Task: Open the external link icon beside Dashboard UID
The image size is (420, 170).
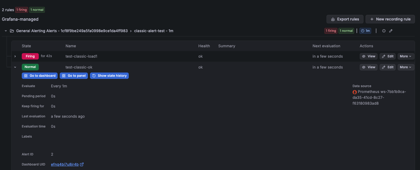Action: 82,164
